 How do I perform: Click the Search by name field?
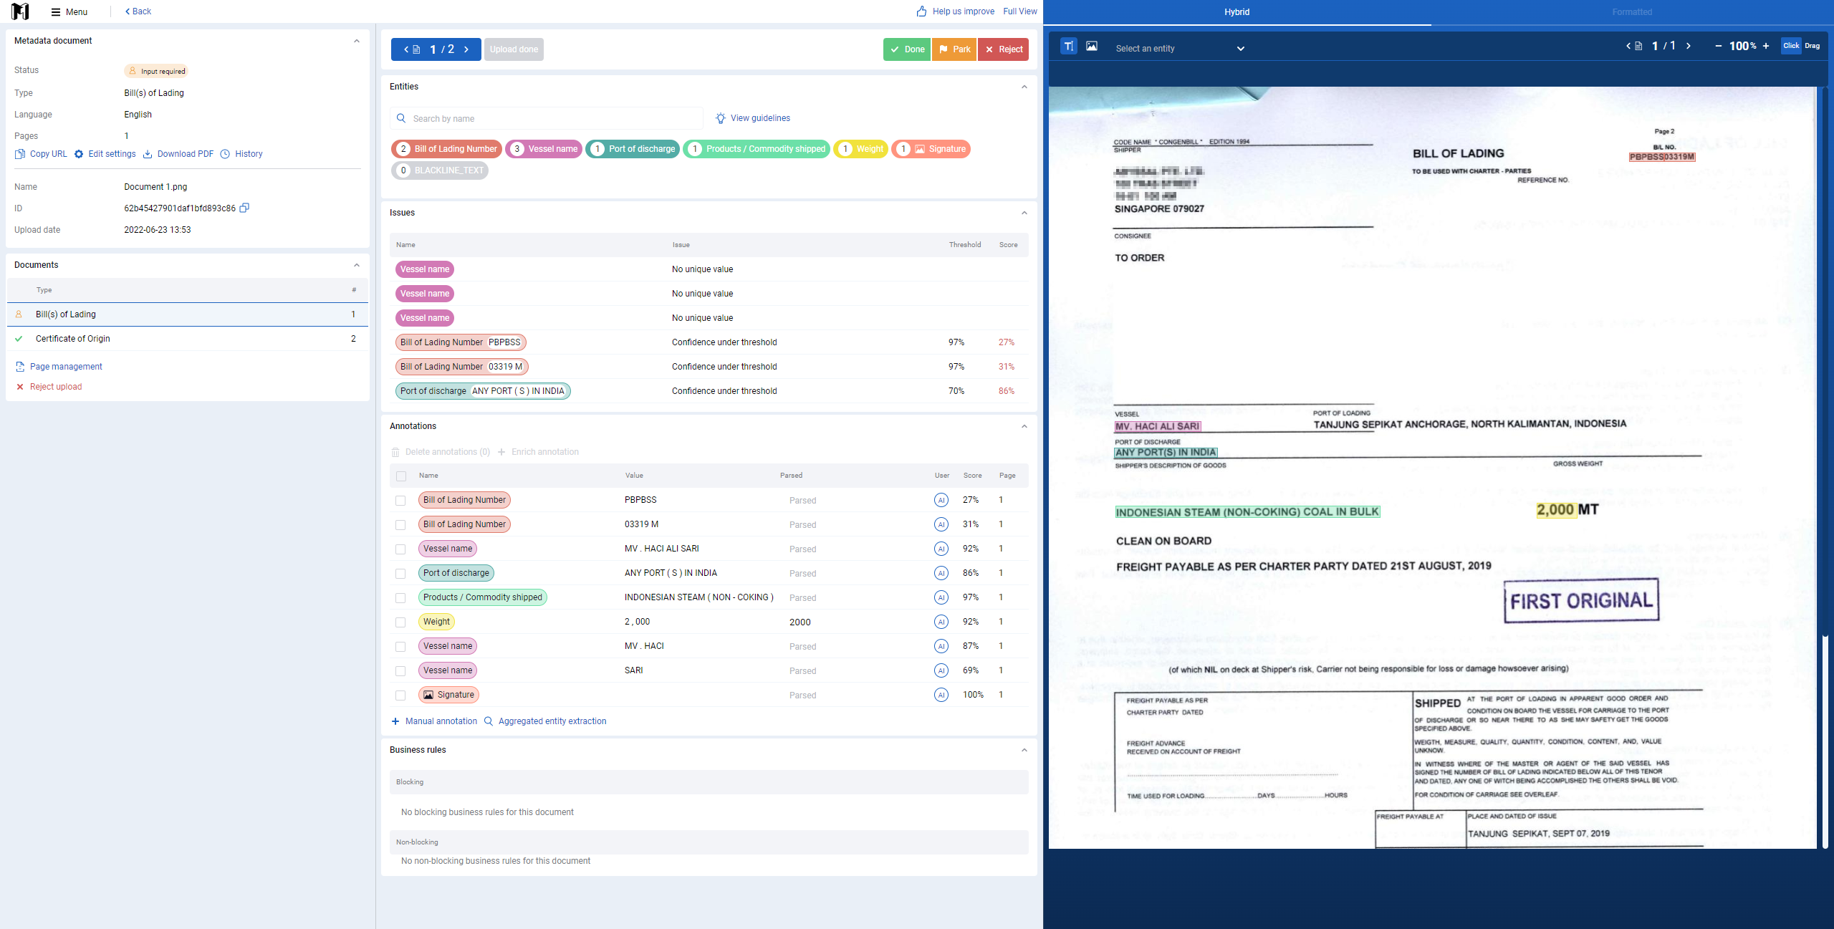[547, 119]
